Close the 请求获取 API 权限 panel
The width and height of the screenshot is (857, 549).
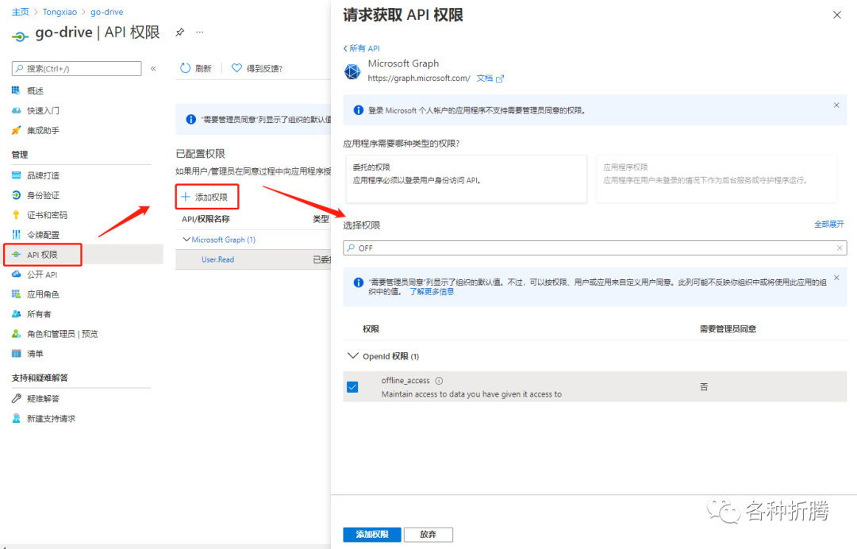click(837, 15)
